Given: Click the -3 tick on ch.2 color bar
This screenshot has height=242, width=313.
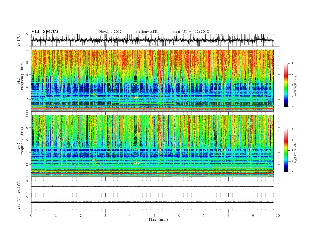Looking at the screenshot, I should [292, 129].
